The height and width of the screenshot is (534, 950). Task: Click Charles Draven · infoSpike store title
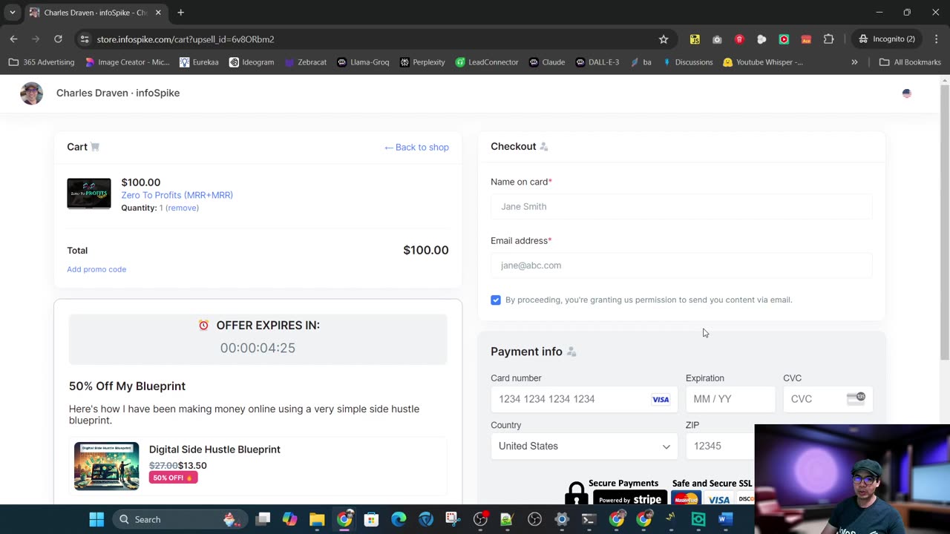click(118, 93)
